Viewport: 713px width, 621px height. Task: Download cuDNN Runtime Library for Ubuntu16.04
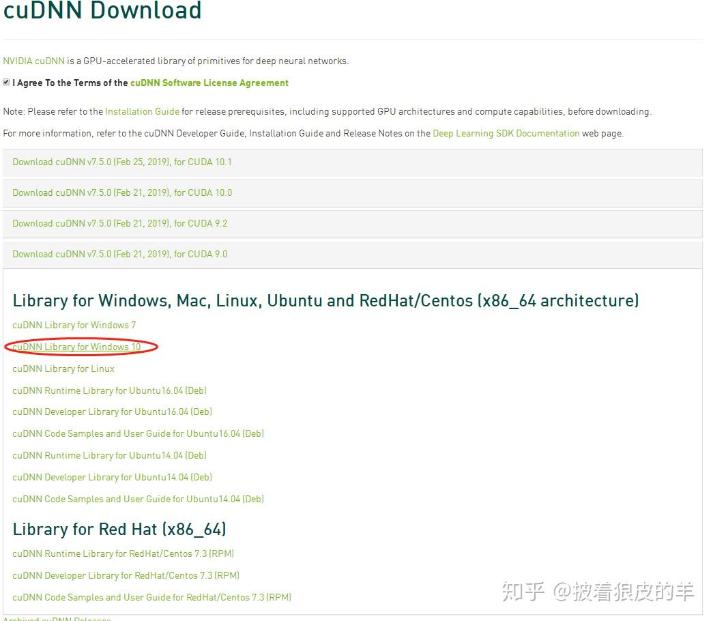pos(109,390)
